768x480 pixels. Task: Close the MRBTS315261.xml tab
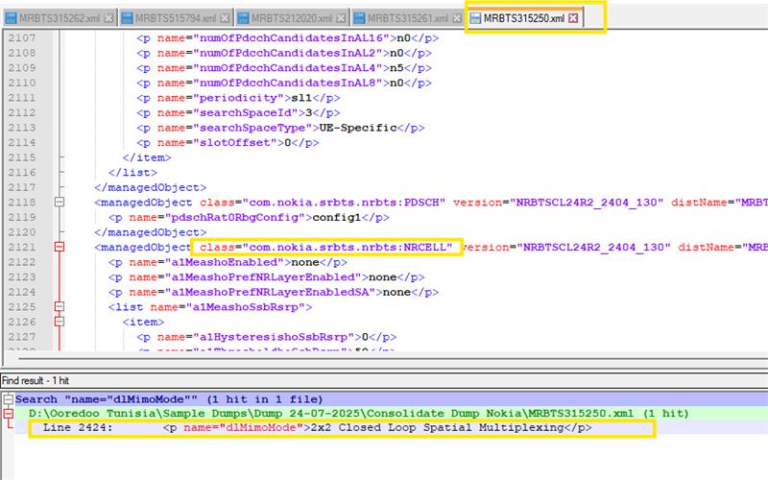click(x=456, y=18)
